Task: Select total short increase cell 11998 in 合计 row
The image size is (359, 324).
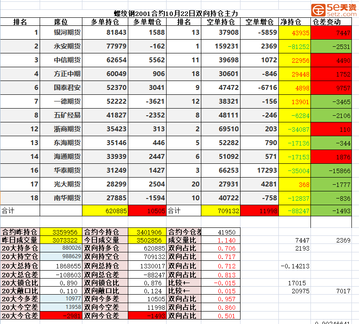Action: point(259,211)
